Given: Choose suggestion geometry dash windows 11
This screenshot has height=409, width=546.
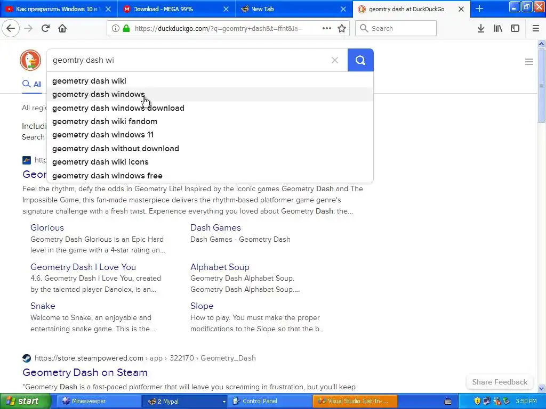Looking at the screenshot, I should 210,135.
